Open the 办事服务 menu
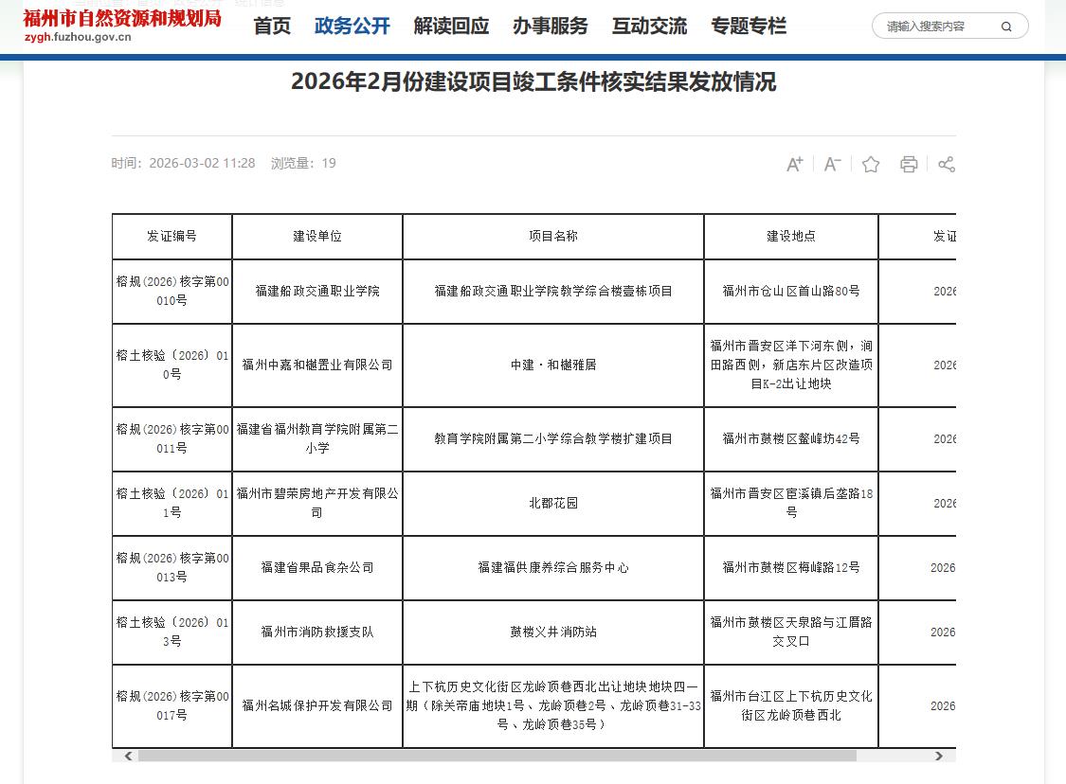Image resolution: width=1066 pixels, height=784 pixels. coord(551,27)
